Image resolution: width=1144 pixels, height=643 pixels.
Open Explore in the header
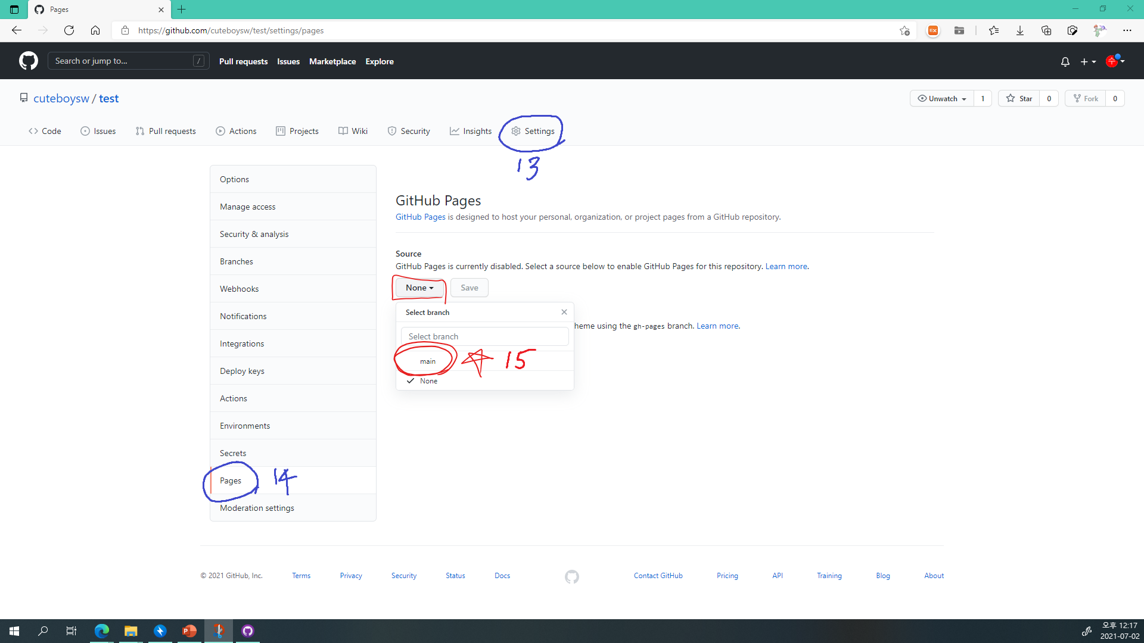[380, 61]
